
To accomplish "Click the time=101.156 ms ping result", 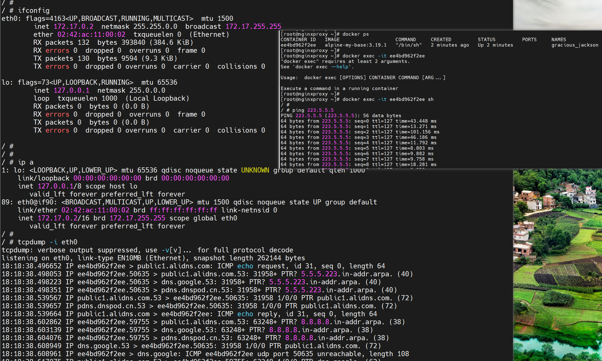I will click(417, 132).
